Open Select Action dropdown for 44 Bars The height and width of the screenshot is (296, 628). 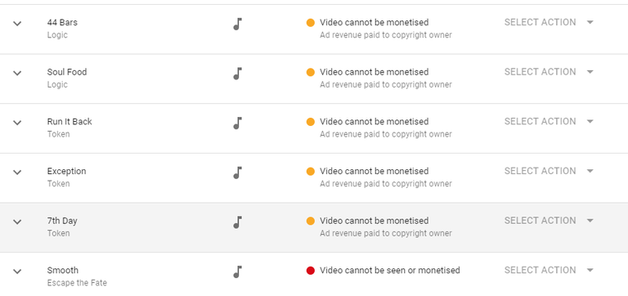(x=549, y=22)
